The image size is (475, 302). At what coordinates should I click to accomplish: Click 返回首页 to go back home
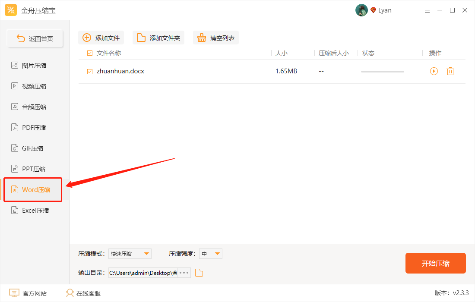tap(35, 38)
